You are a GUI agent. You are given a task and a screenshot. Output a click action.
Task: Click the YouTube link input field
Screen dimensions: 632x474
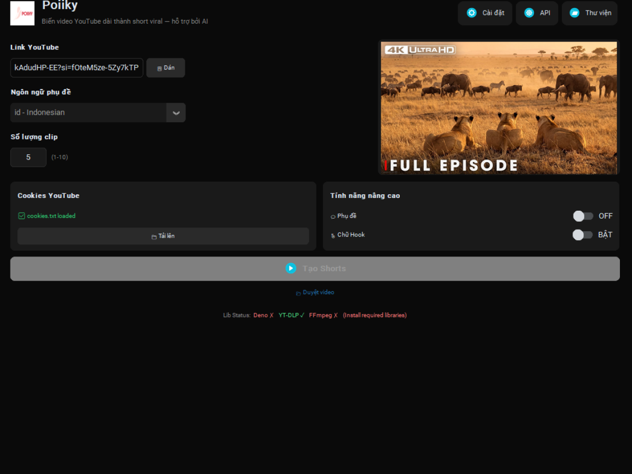click(76, 68)
